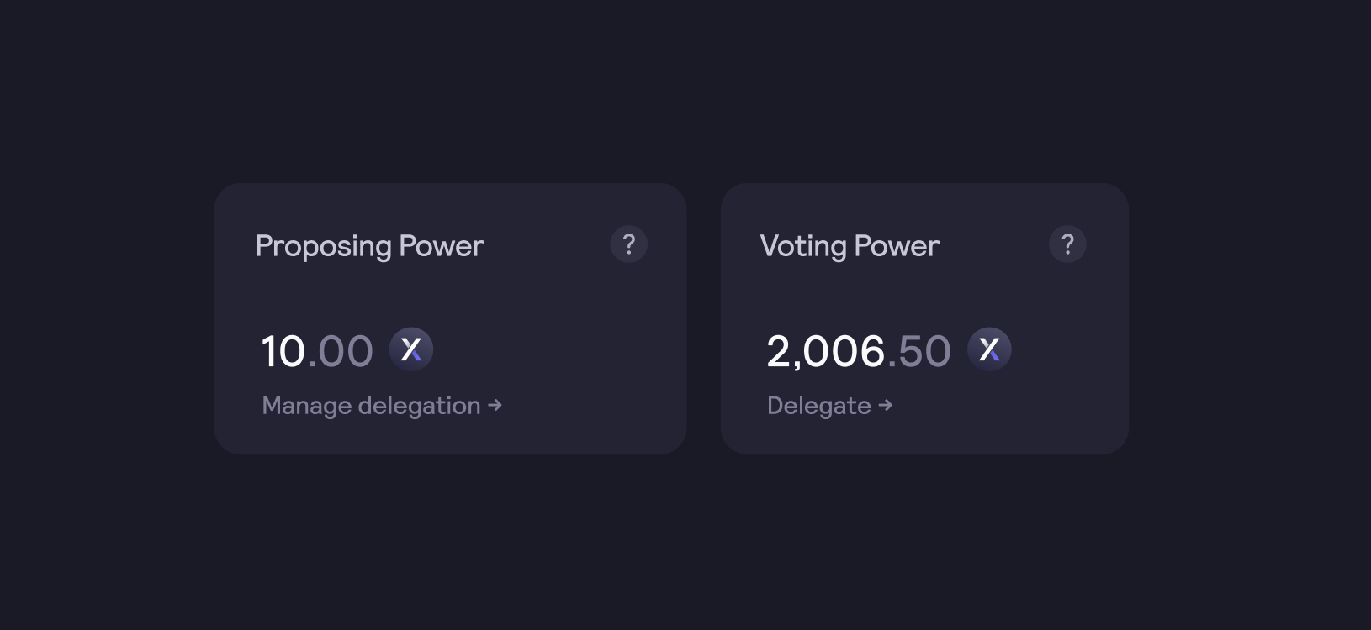Open the Proposing Power help question mark

628,244
